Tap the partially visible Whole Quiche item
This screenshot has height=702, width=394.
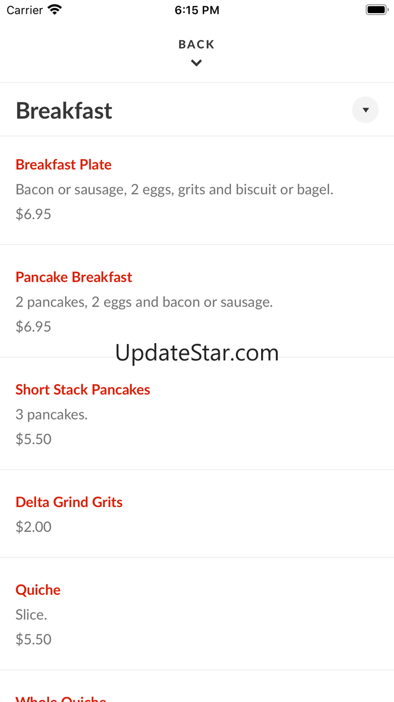[61, 698]
